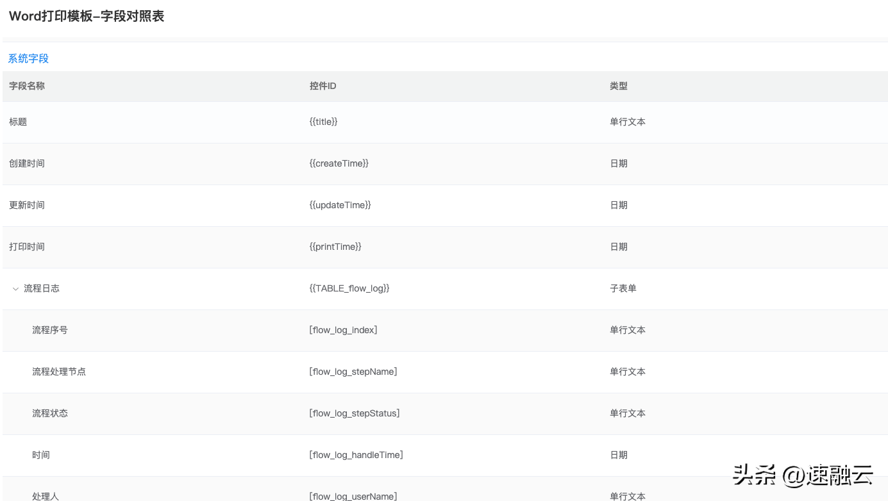Collapse the 流程日志 row chevron
This screenshot has width=888, height=501.
15,289
